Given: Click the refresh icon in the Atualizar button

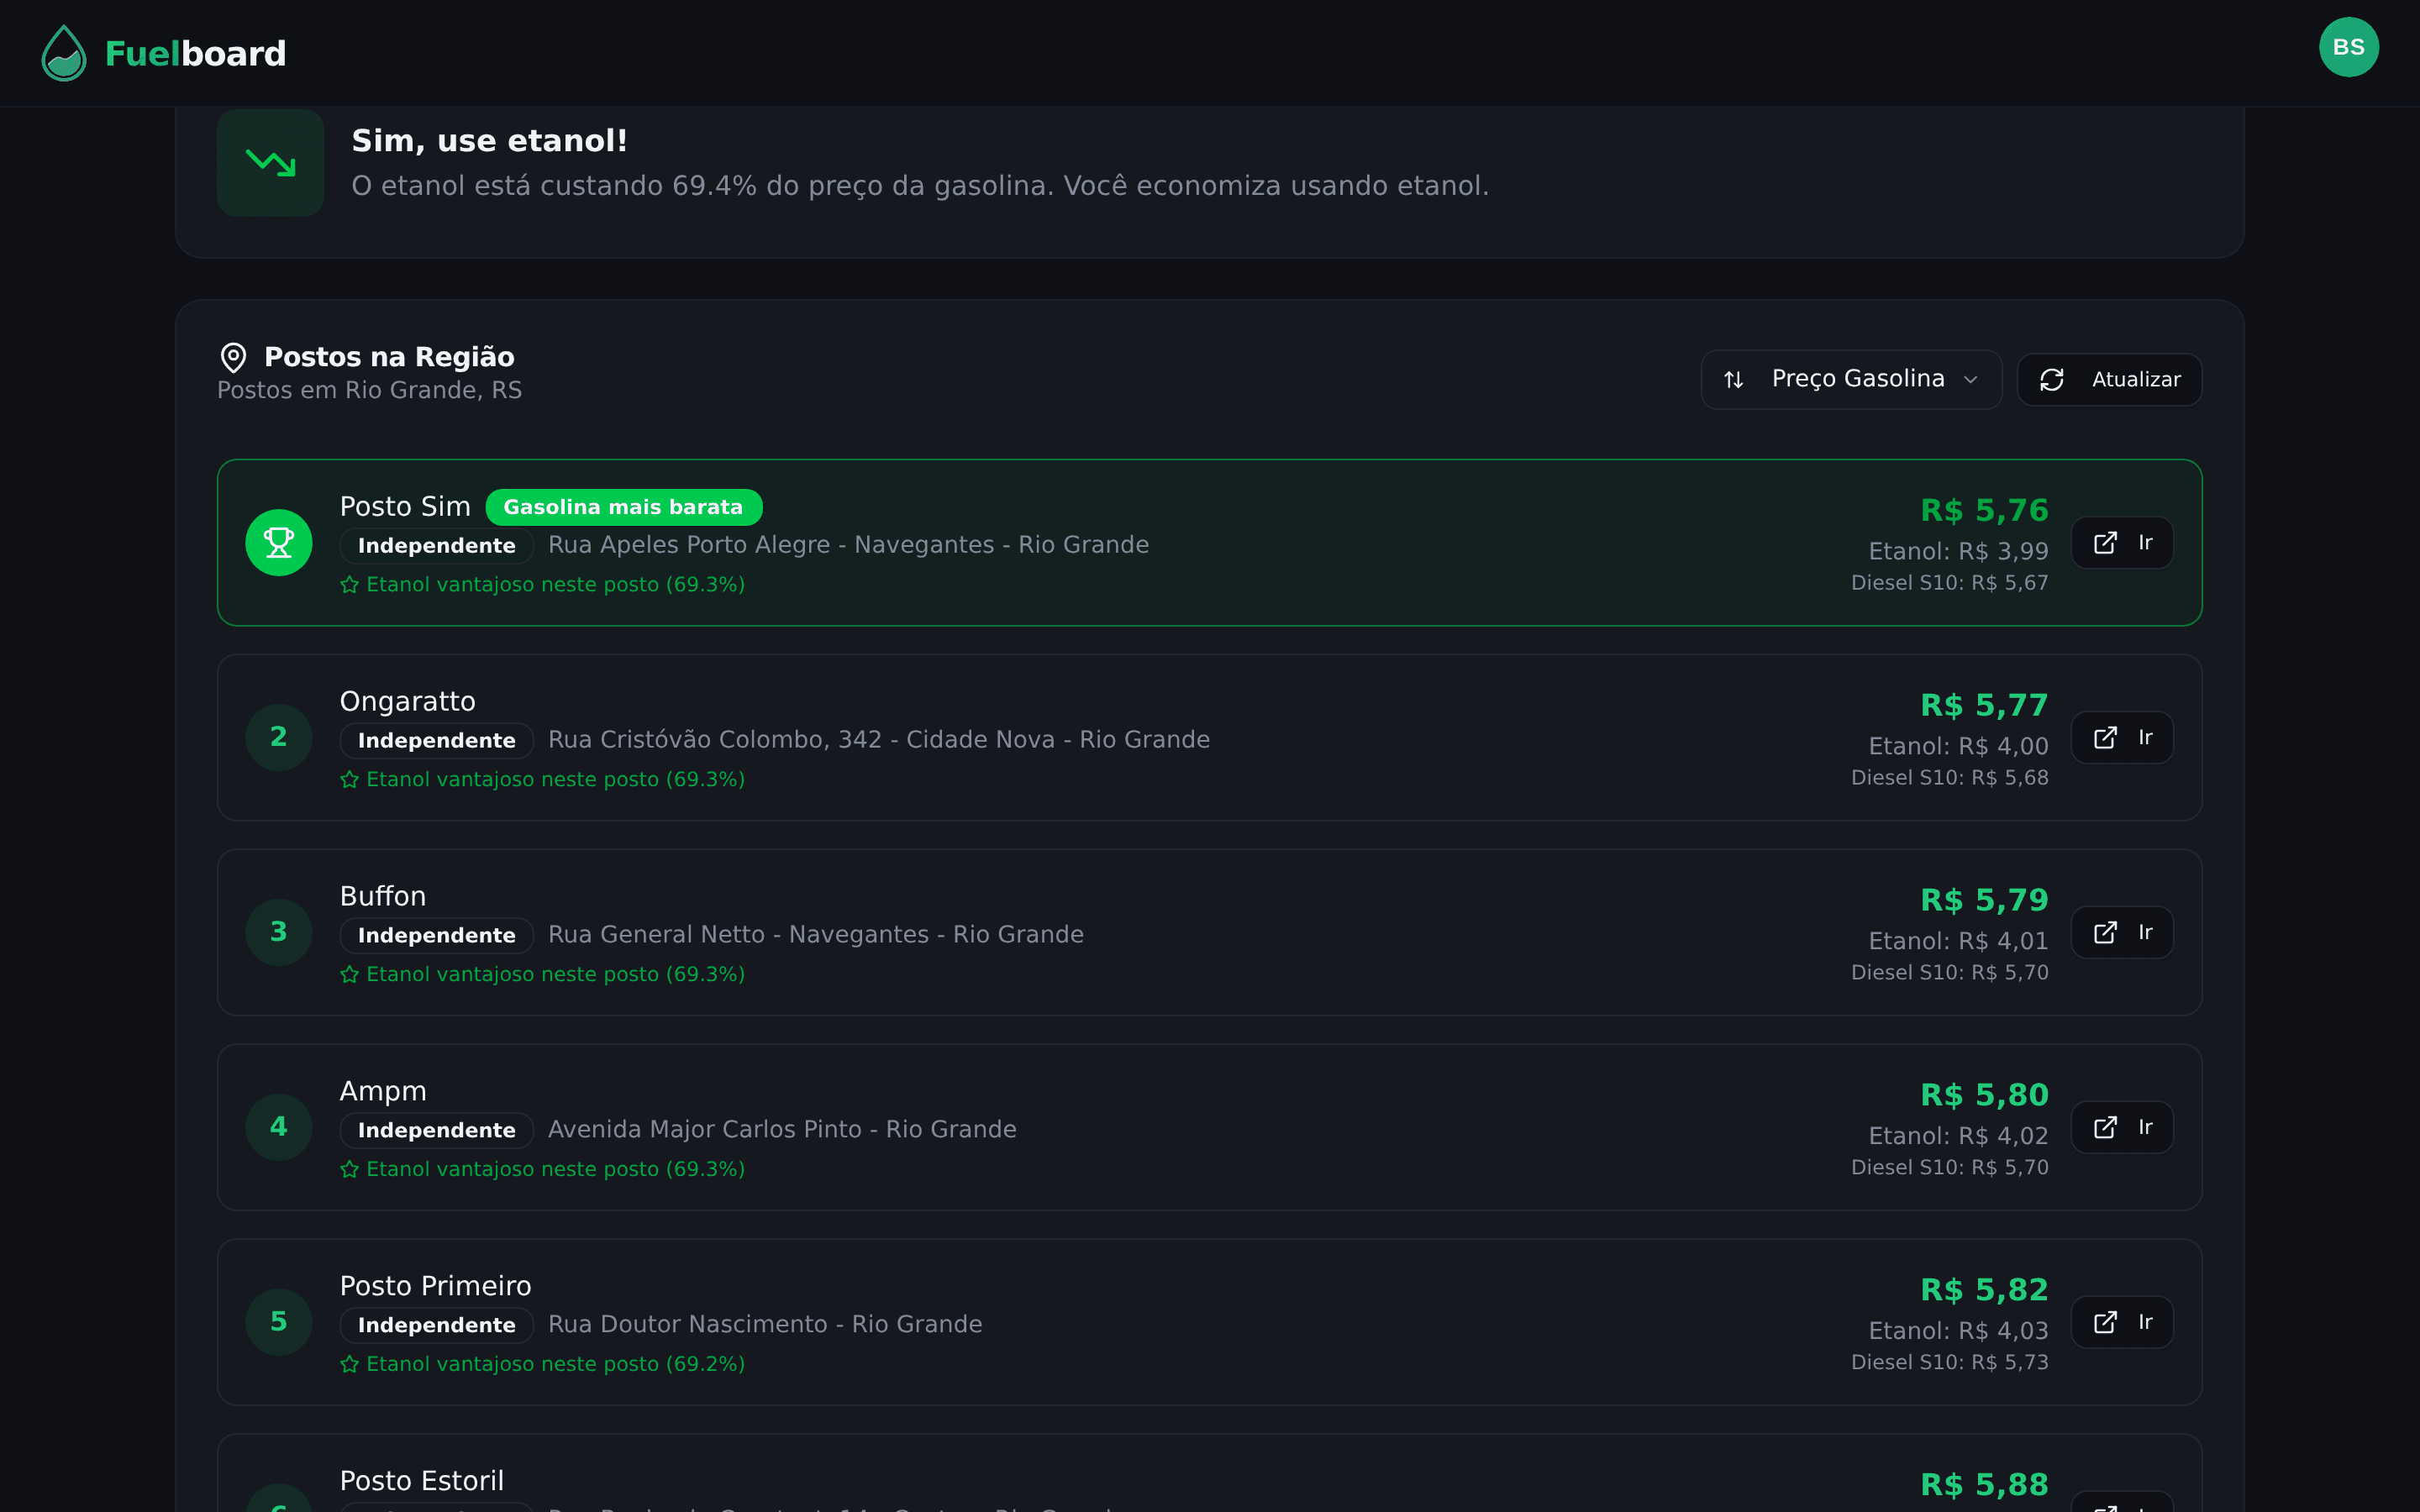Looking at the screenshot, I should click(x=2051, y=380).
